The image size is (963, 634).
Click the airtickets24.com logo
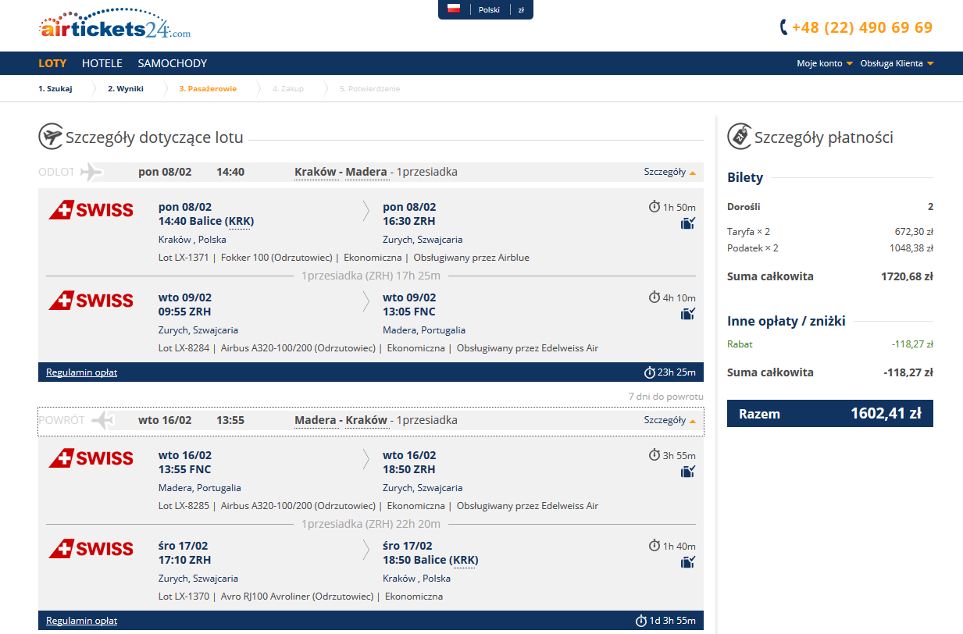115,25
